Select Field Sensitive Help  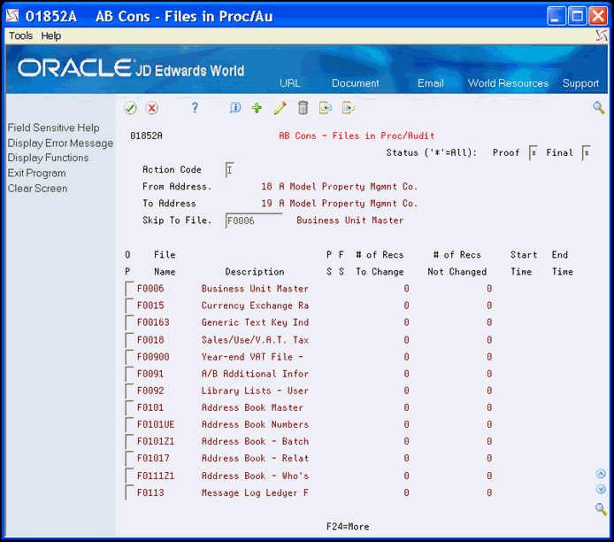click(54, 128)
